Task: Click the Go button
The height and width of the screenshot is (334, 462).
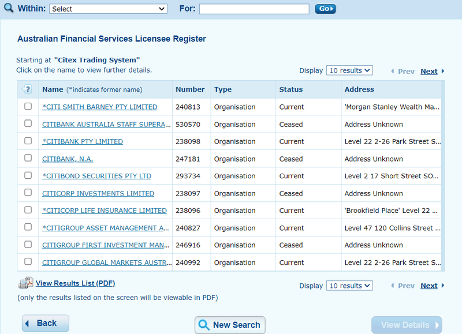Action: pos(325,9)
